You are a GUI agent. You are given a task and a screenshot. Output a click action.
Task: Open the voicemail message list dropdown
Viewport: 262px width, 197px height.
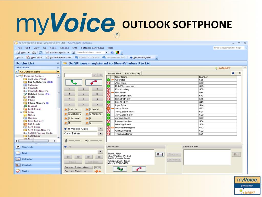pos(100,152)
